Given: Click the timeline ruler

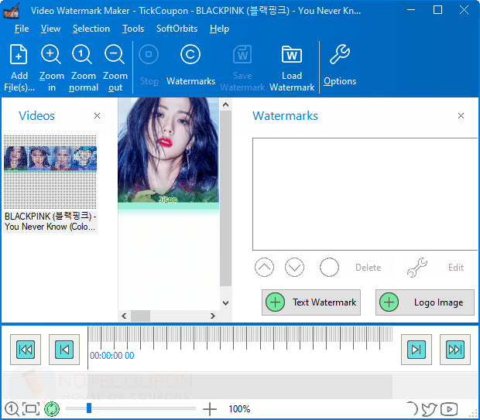Looking at the screenshot, I should click(x=240, y=338).
